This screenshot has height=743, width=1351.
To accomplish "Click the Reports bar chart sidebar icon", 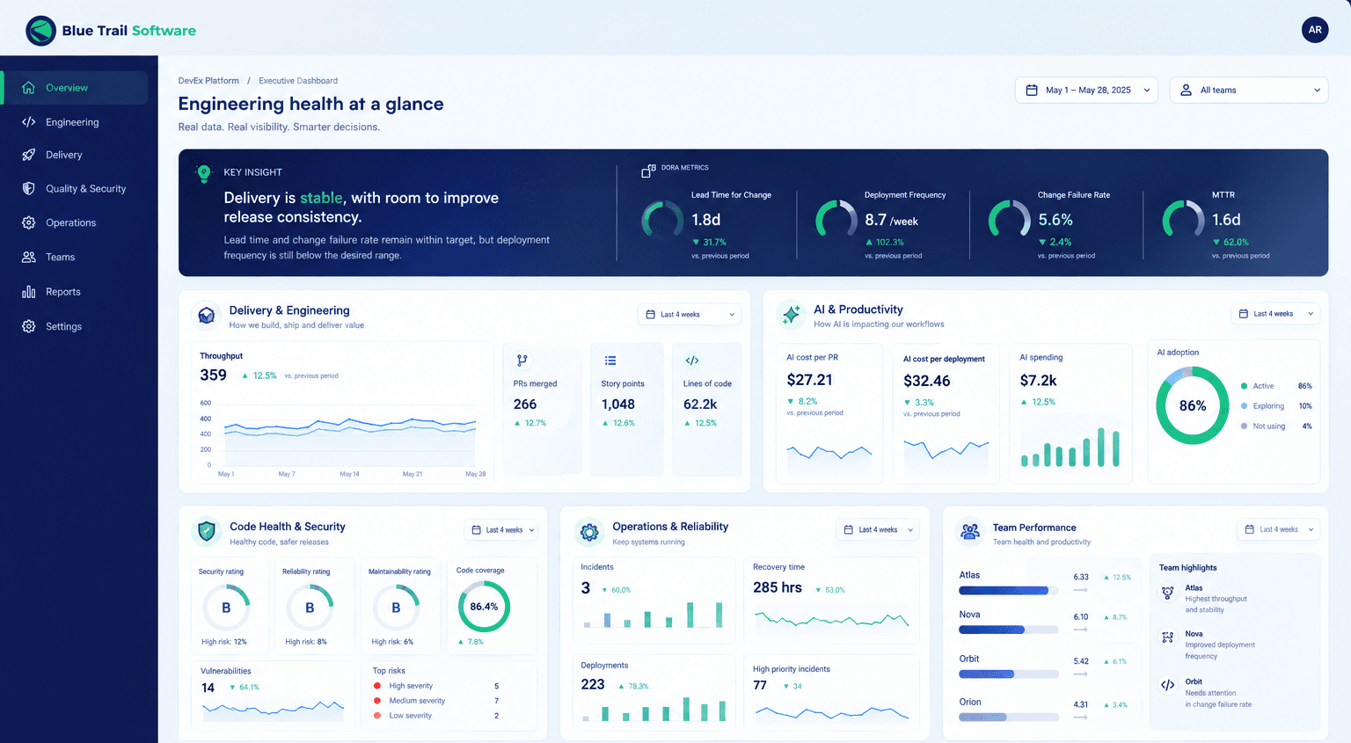I will tap(28, 292).
